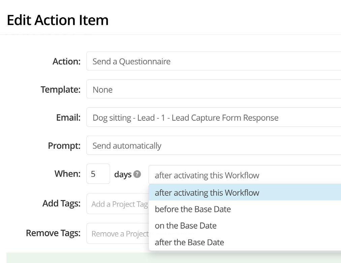341x263 pixels.
Task: Click the 'Action:' field label
Action: pyautogui.click(x=66, y=61)
